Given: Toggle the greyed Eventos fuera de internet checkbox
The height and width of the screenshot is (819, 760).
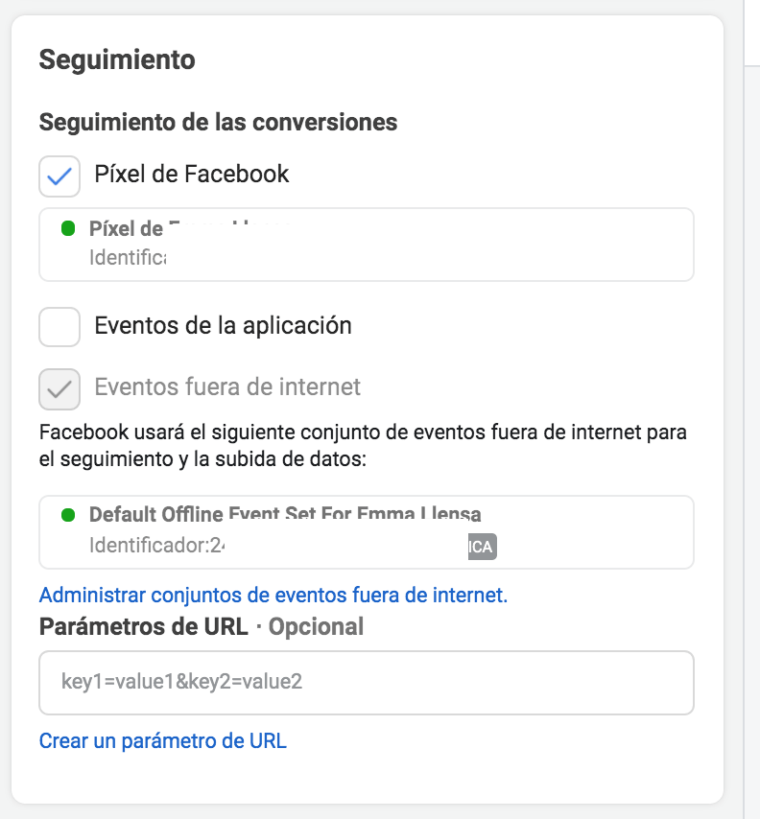Looking at the screenshot, I should point(59,389).
